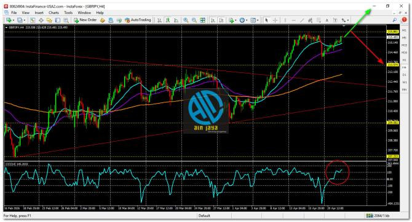Screen dimensions: 412x222
Task: Select the H4 timeframe button
Action: click(x=405, y=67)
